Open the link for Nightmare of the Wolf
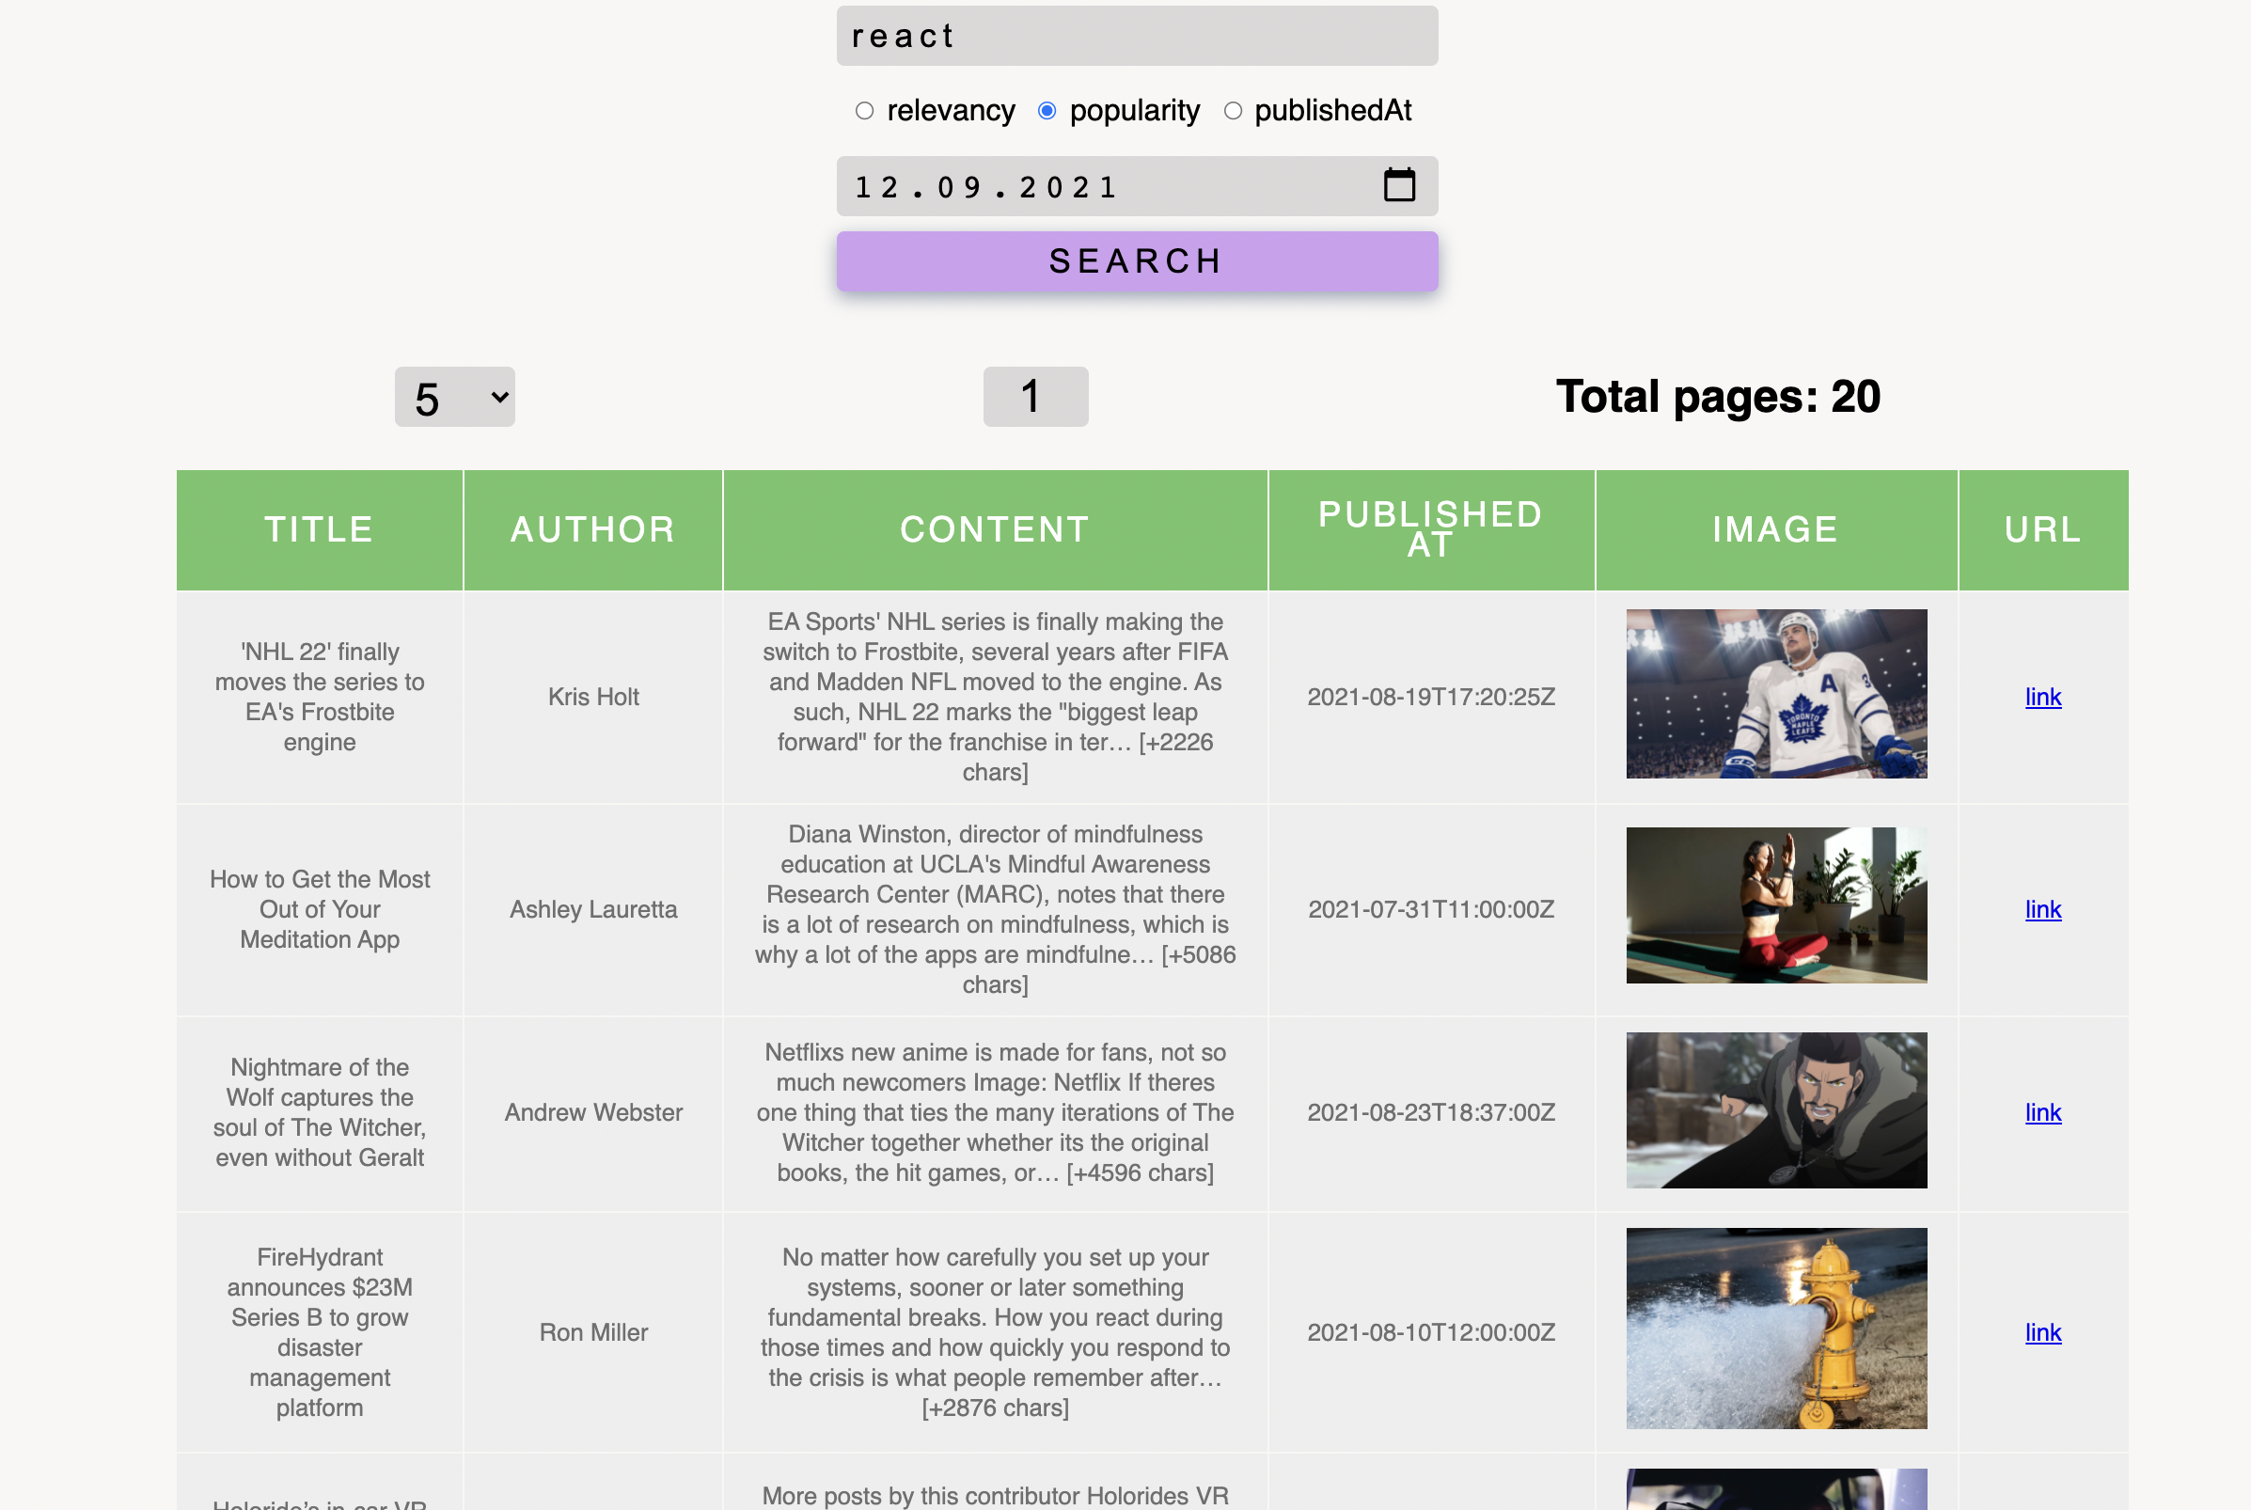This screenshot has width=2251, height=1510. pyautogui.click(x=2042, y=1112)
